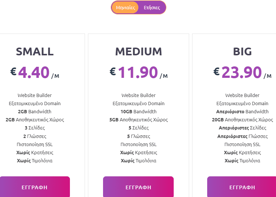Viewport: 276px width, 197px height.
Task: Sign up with MEDIUM plan ΕΓΓΡΑΦΗ button
Action: pyautogui.click(x=138, y=187)
